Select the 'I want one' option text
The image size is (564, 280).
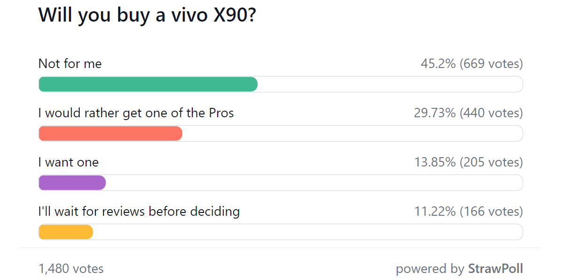click(68, 162)
